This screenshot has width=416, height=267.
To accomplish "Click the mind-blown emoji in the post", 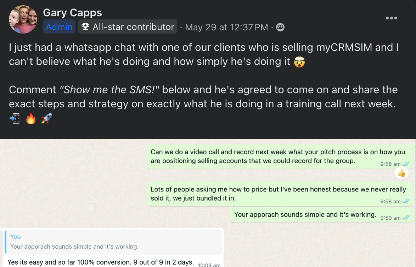I will click(x=299, y=62).
